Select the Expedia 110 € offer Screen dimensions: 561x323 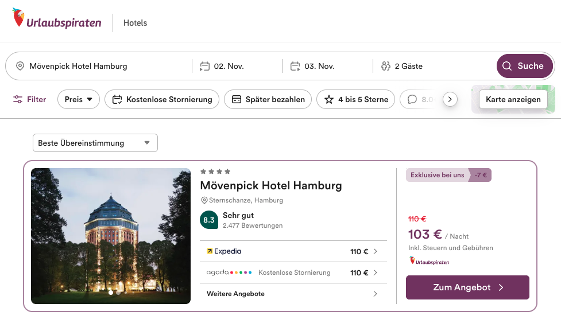[292, 251]
